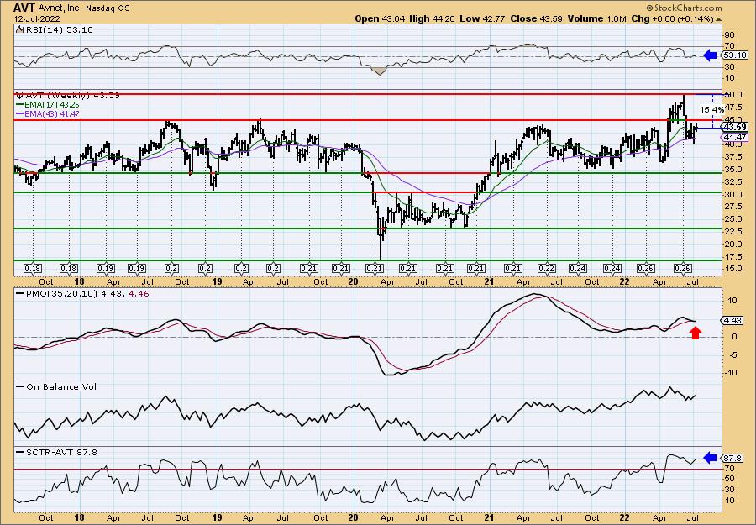Click the Avnet, Inc. company name
Viewport: 756px width, 525px height.
click(60, 8)
